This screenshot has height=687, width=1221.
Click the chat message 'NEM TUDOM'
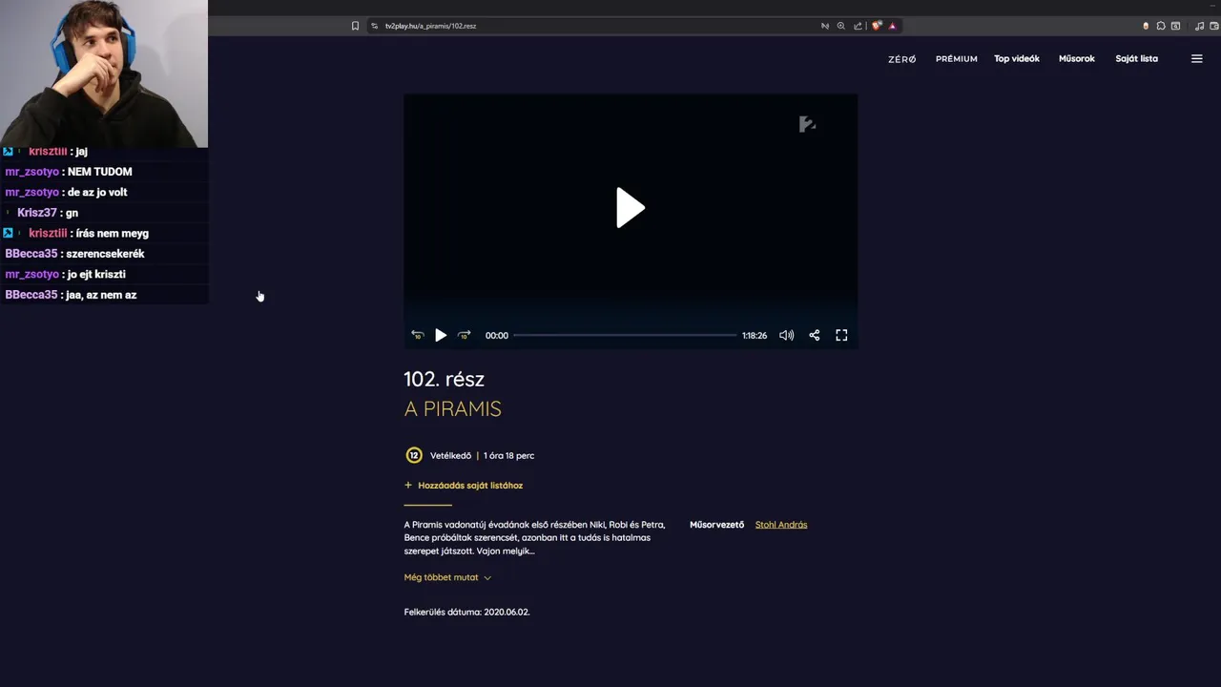pos(99,172)
